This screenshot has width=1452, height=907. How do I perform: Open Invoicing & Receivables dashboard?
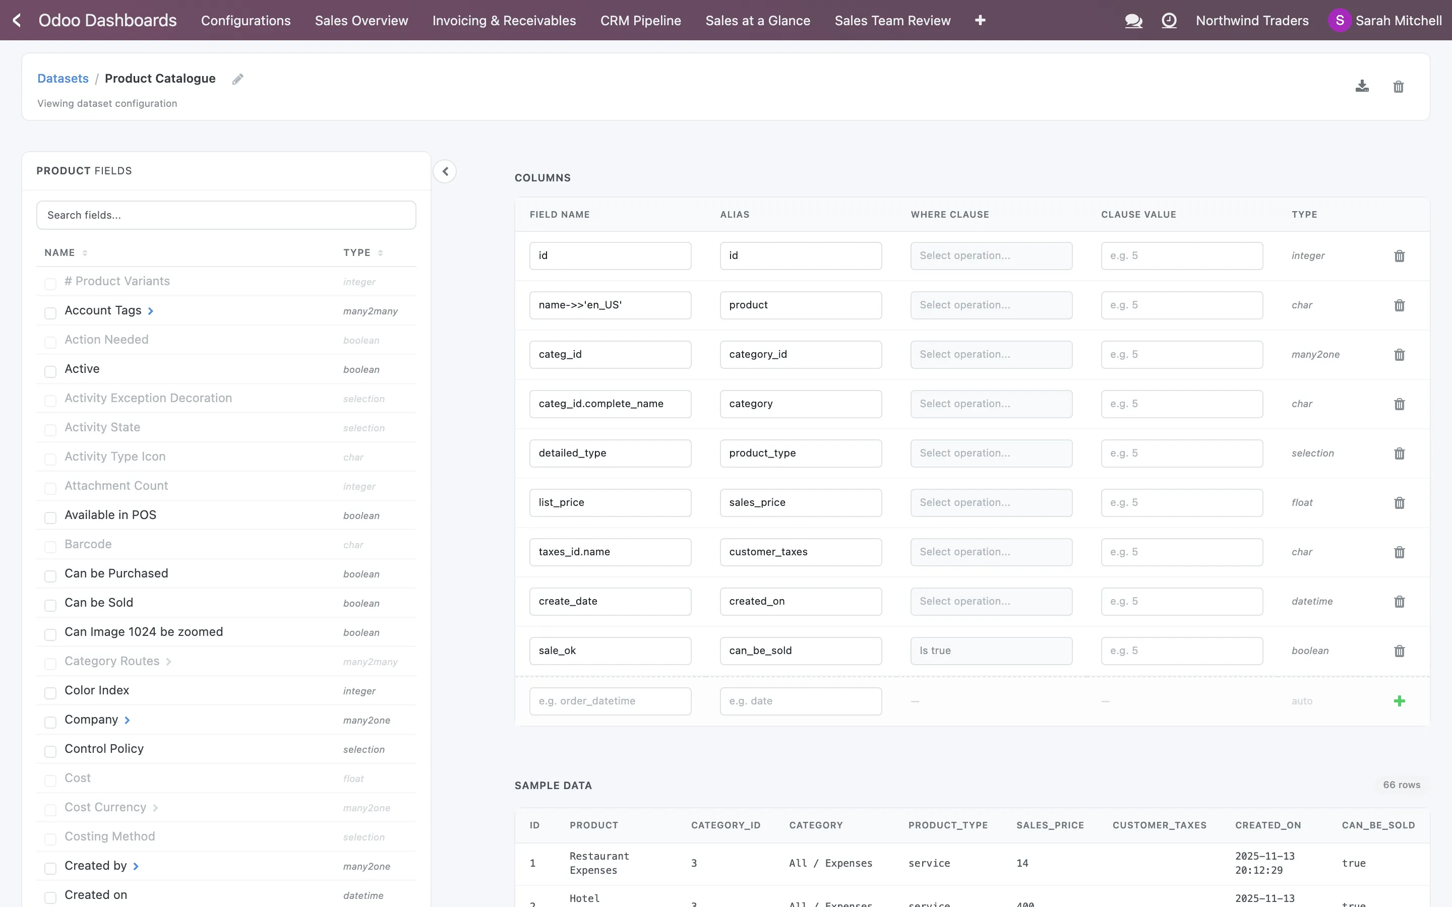coord(504,20)
